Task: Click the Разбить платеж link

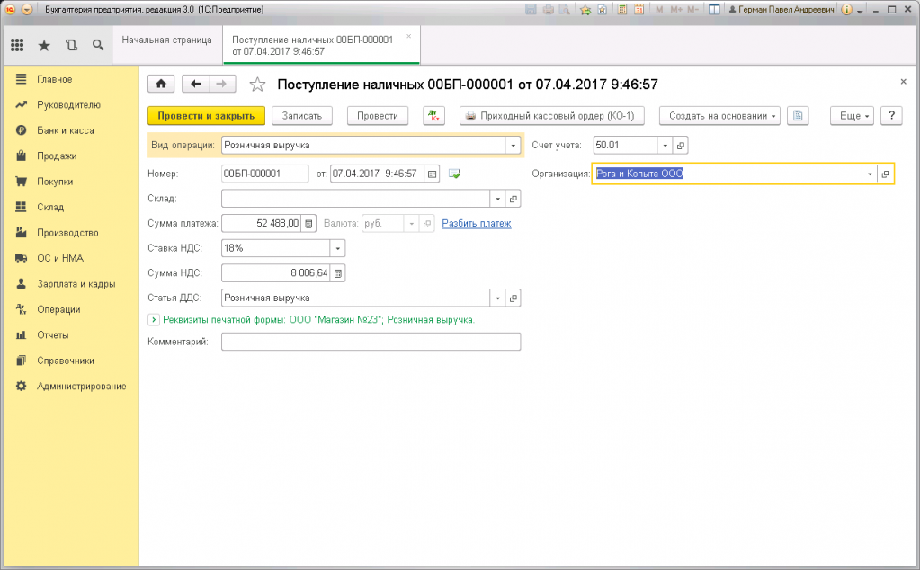Action: coord(476,224)
